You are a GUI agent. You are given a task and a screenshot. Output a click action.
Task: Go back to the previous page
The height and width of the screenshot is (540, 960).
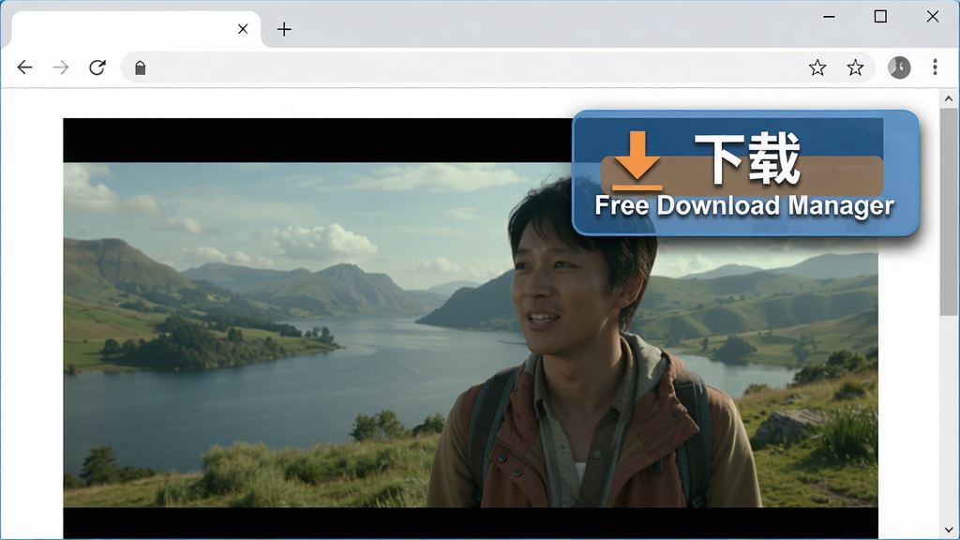point(24,67)
